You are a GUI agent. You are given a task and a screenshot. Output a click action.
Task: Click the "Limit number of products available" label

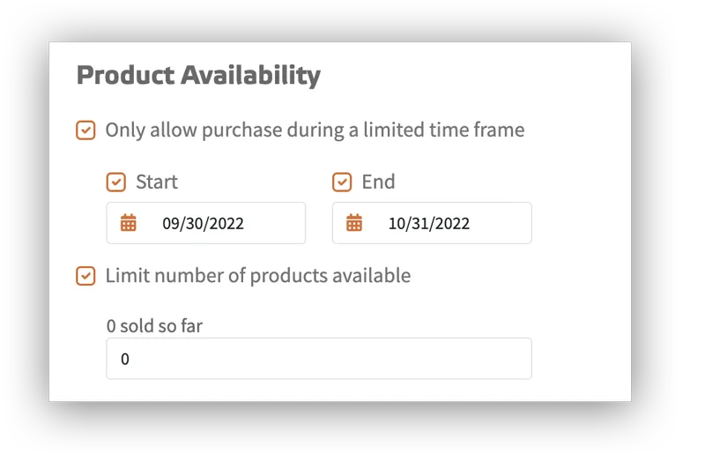coord(257,276)
